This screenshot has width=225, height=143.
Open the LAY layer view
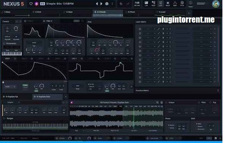pyautogui.click(x=160, y=4)
